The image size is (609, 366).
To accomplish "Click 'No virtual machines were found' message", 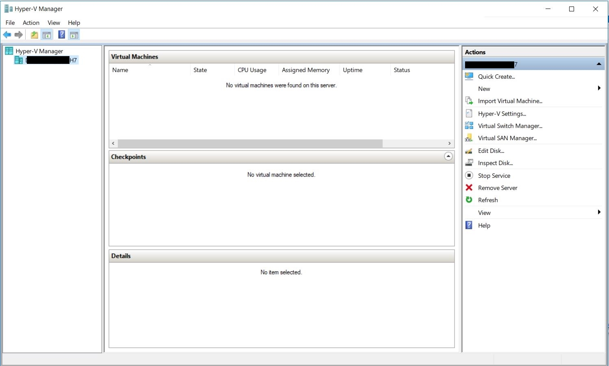I will 281,85.
